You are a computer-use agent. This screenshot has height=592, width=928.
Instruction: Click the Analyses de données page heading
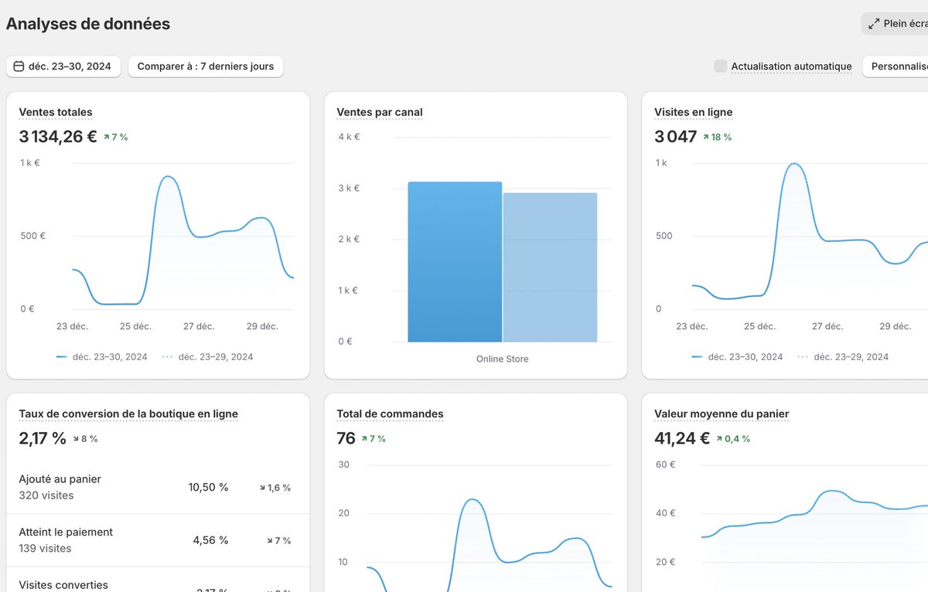88,24
